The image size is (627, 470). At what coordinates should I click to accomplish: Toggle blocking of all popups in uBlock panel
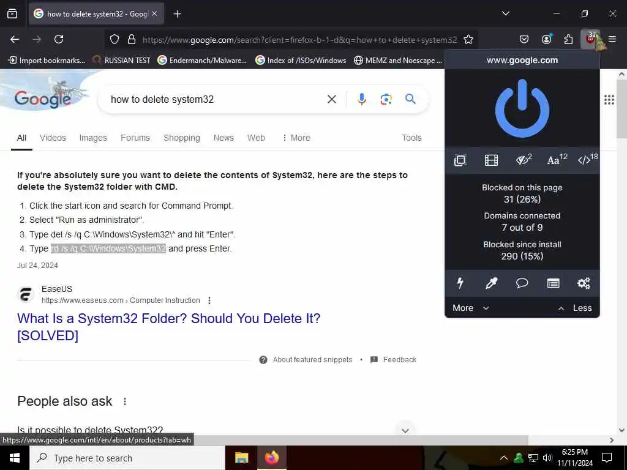click(460, 160)
